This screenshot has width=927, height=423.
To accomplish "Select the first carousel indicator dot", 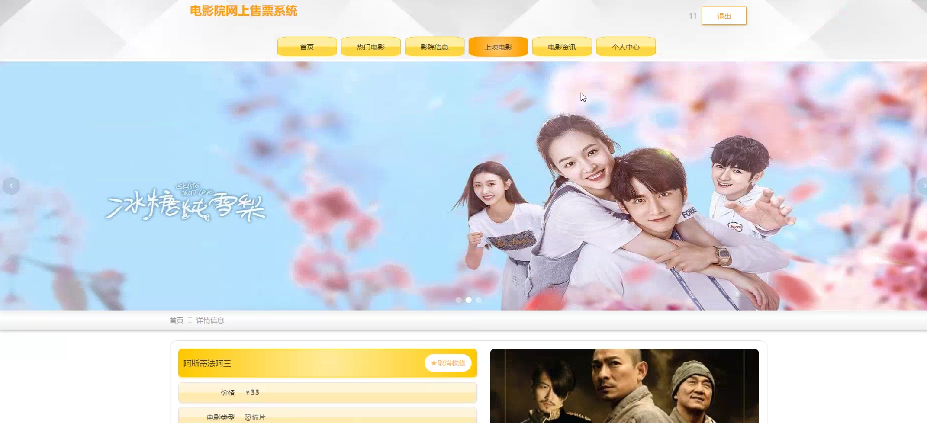I will (x=459, y=300).
